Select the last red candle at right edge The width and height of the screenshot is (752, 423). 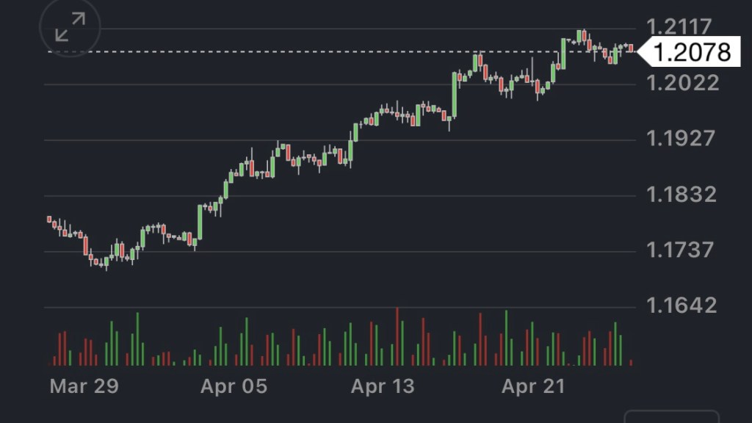[630, 48]
